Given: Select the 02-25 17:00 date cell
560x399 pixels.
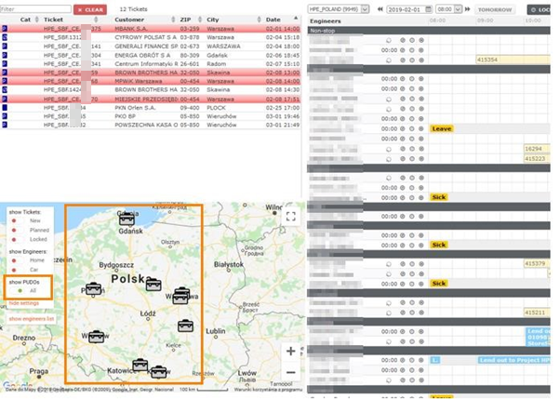Looking at the screenshot, I should [283, 108].
